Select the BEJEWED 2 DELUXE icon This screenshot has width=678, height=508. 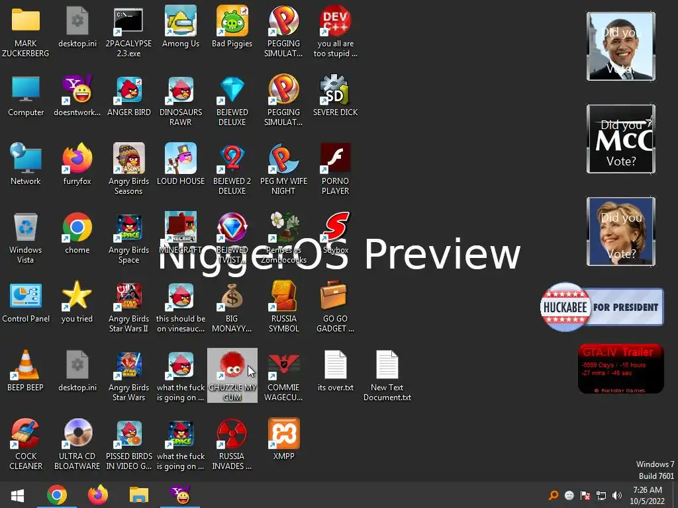point(232,157)
